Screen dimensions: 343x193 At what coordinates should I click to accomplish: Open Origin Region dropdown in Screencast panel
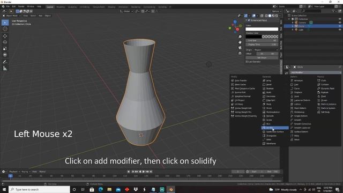point(266,50)
